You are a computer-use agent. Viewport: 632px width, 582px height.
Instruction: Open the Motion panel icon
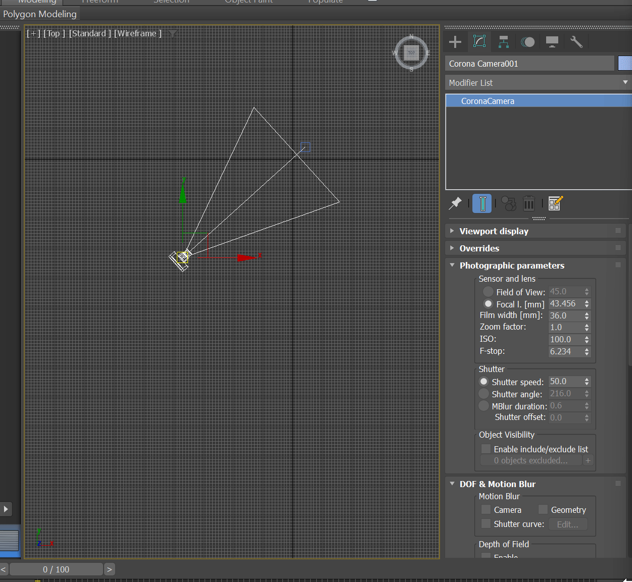click(x=527, y=42)
